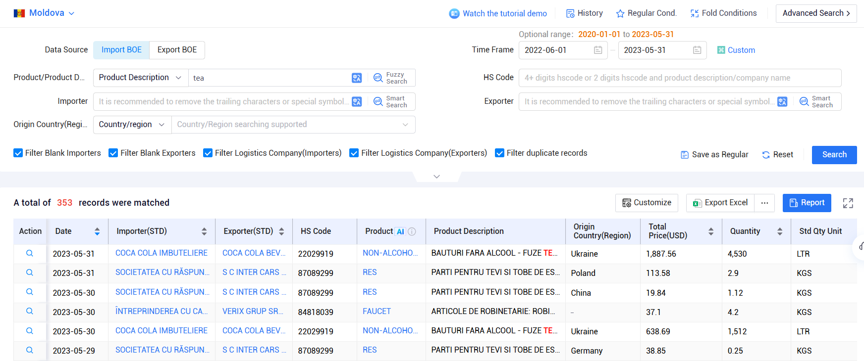864x361 pixels.
Task: Toggle Filter Logistics Company(Importers) checkbox
Action: click(208, 153)
